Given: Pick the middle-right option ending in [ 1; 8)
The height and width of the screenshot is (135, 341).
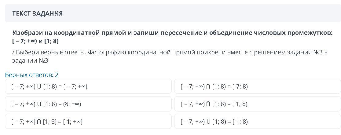Looking at the screenshot, I should [258, 104].
